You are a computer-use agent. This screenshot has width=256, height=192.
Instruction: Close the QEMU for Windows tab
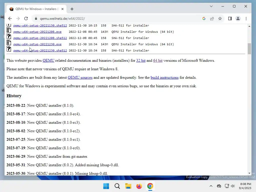(62, 9)
